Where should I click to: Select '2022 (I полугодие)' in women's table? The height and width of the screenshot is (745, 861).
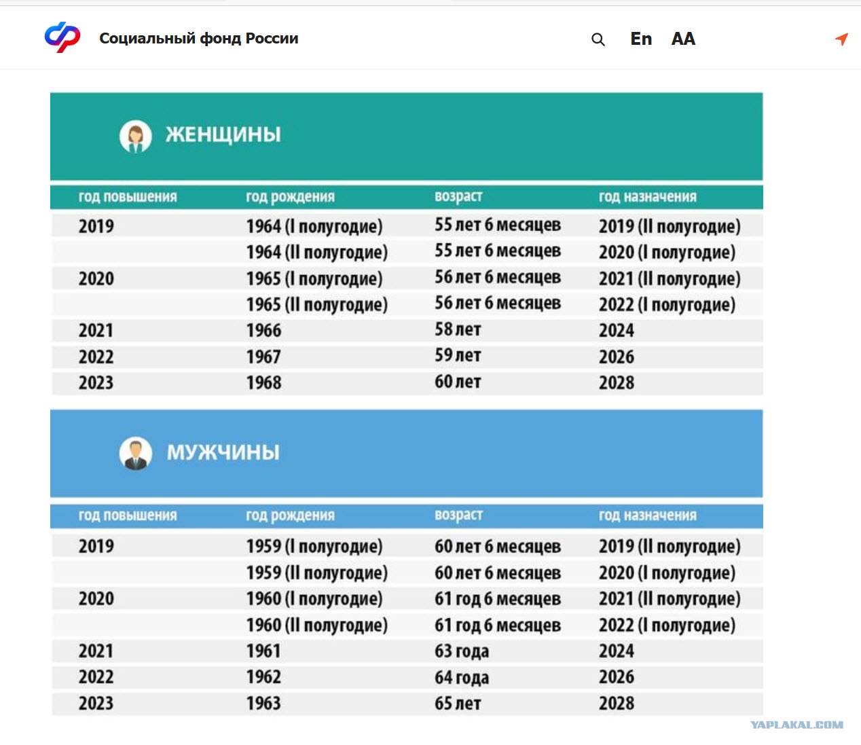coord(667,304)
